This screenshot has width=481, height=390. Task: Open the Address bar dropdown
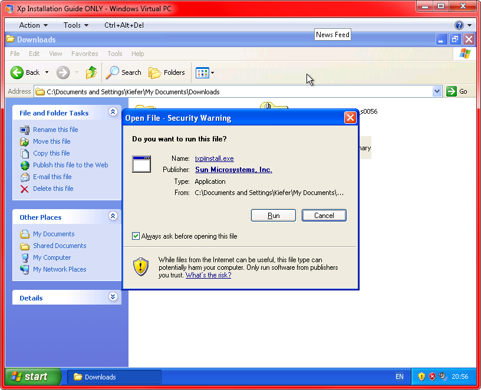[437, 91]
